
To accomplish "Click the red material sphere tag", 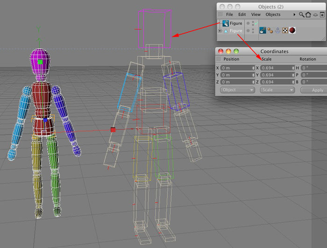I will pyautogui.click(x=292, y=30).
